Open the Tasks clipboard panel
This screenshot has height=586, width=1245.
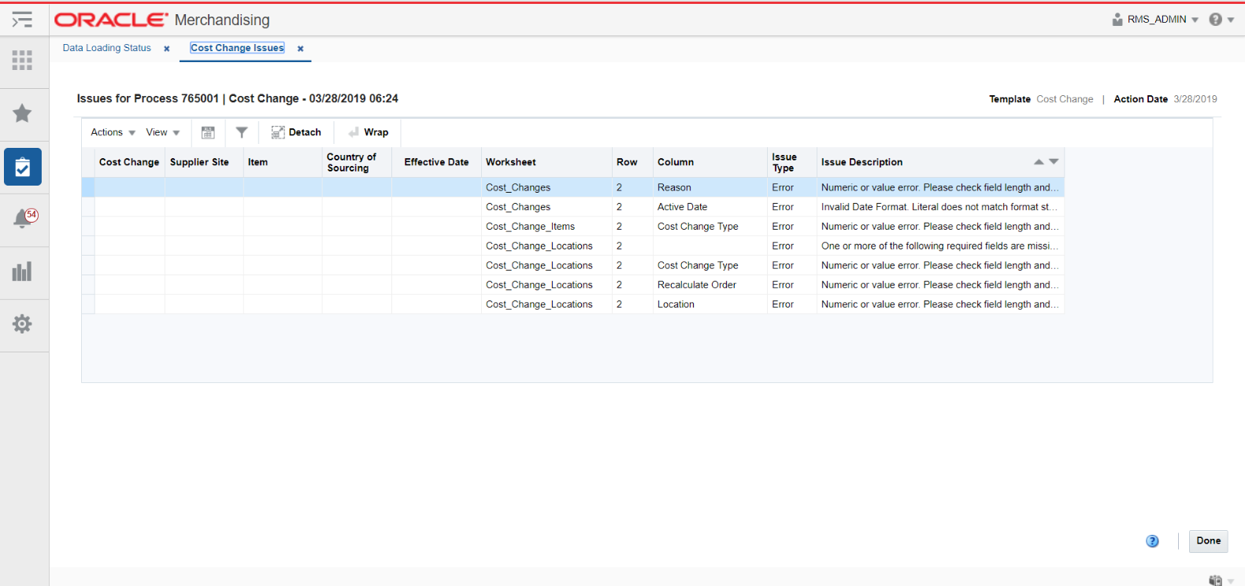click(23, 167)
